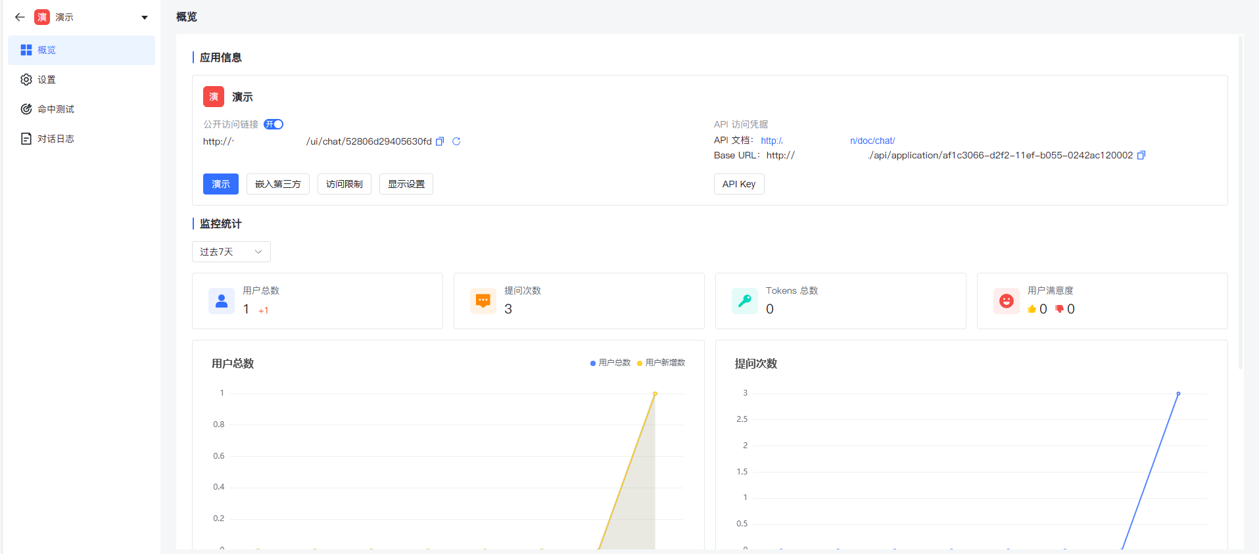Viewport: 1259px width, 554px height.
Task: Toggle 用户总数 series in chart legend
Action: tap(611, 363)
